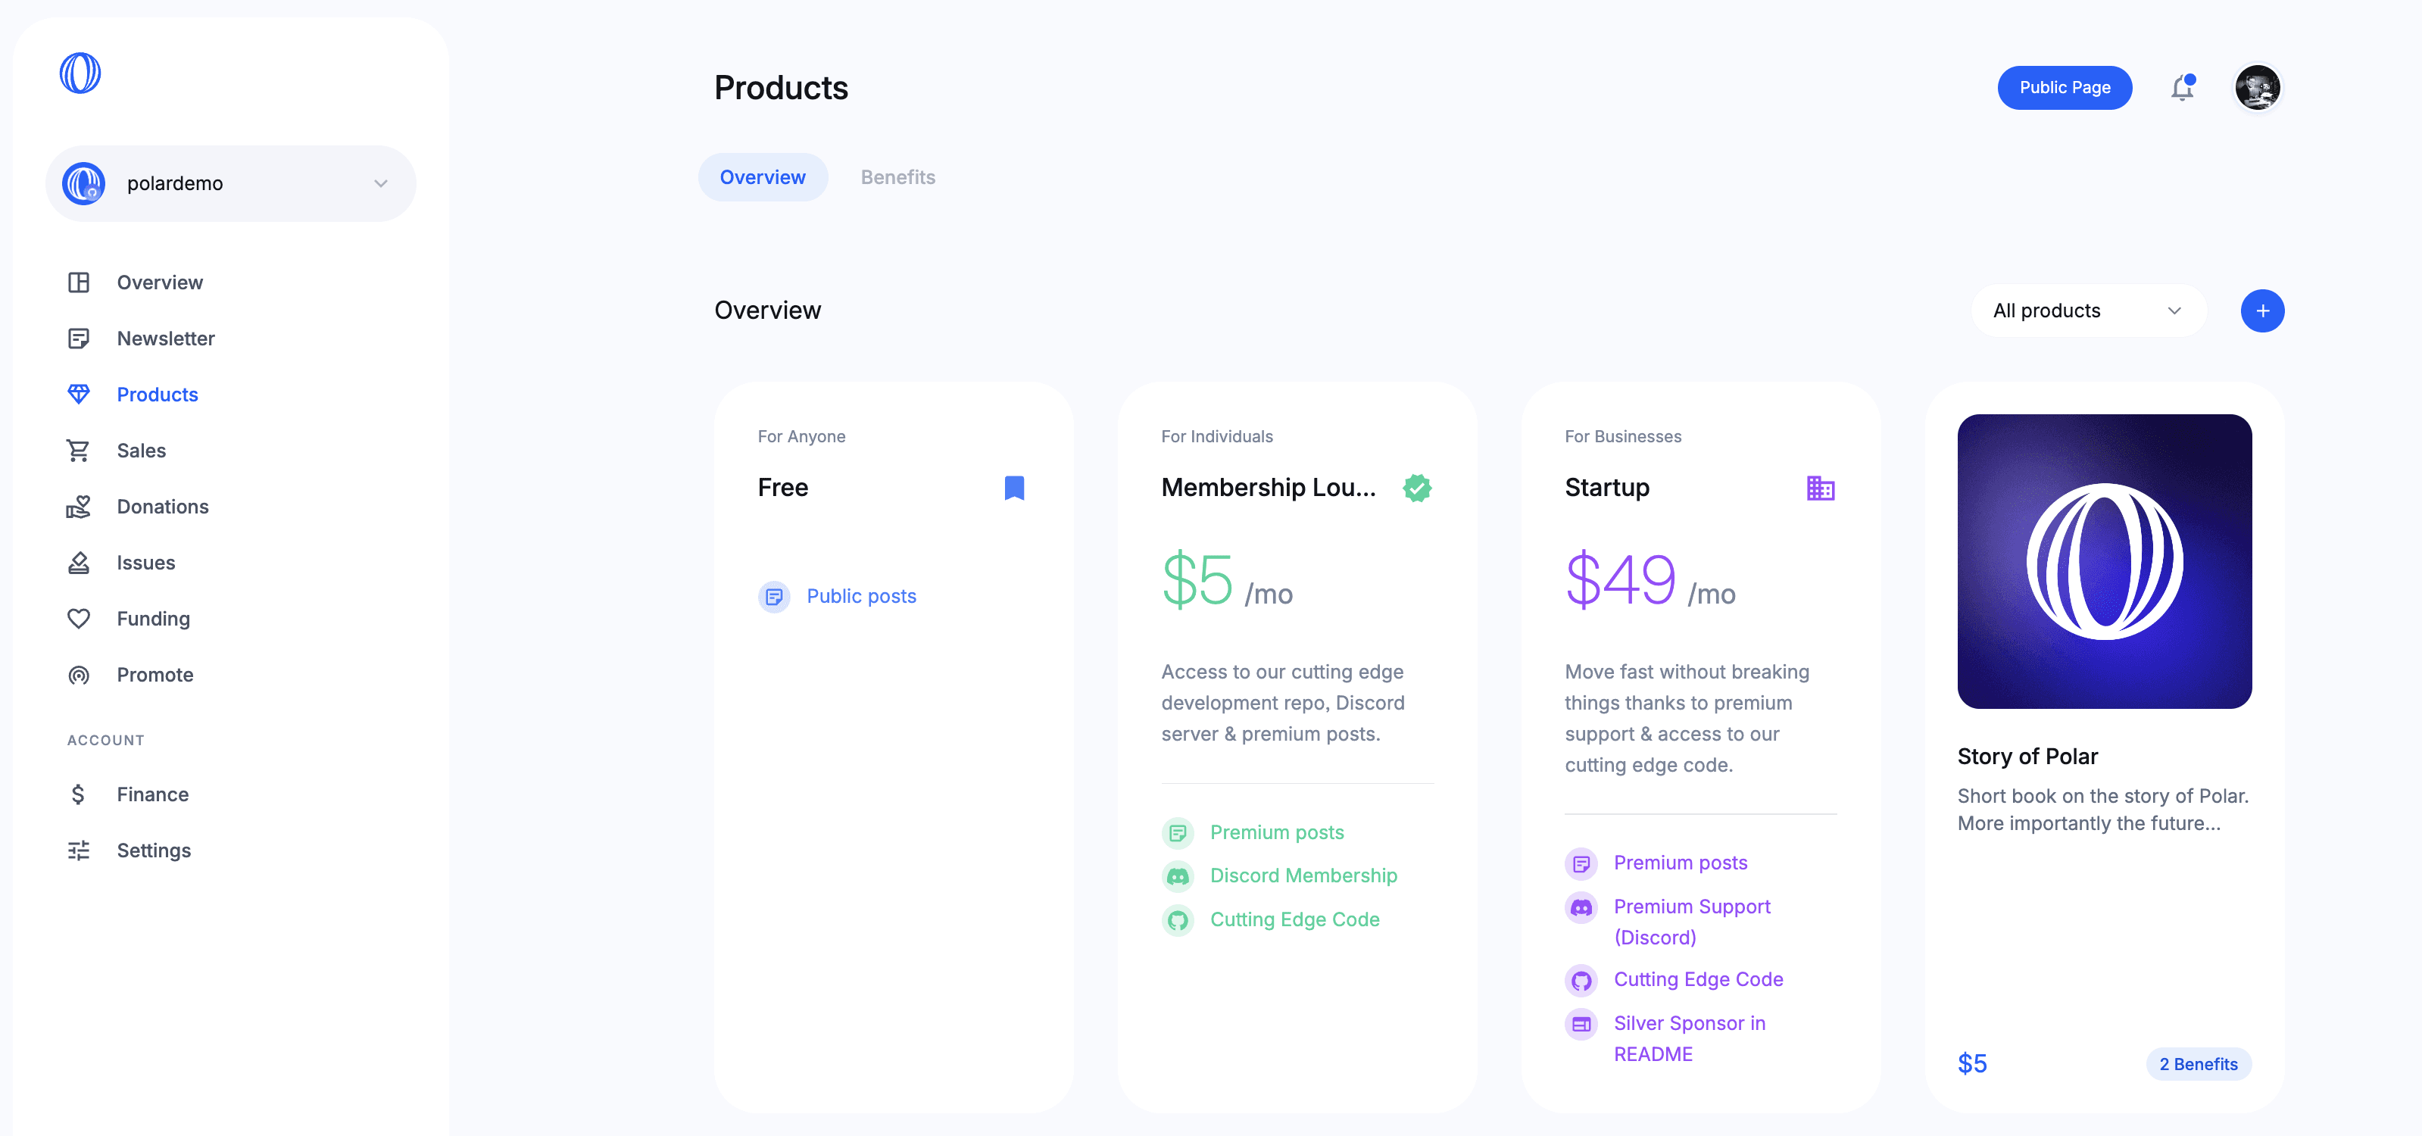The height and width of the screenshot is (1136, 2422).
Task: Click the notification bell icon
Action: pos(2183,88)
